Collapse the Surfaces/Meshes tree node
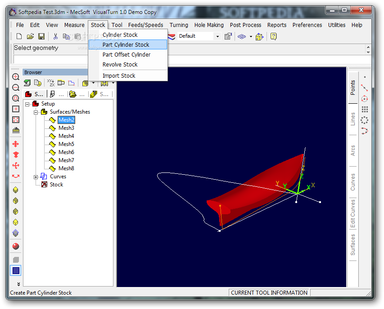The width and height of the screenshot is (384, 309). point(36,112)
